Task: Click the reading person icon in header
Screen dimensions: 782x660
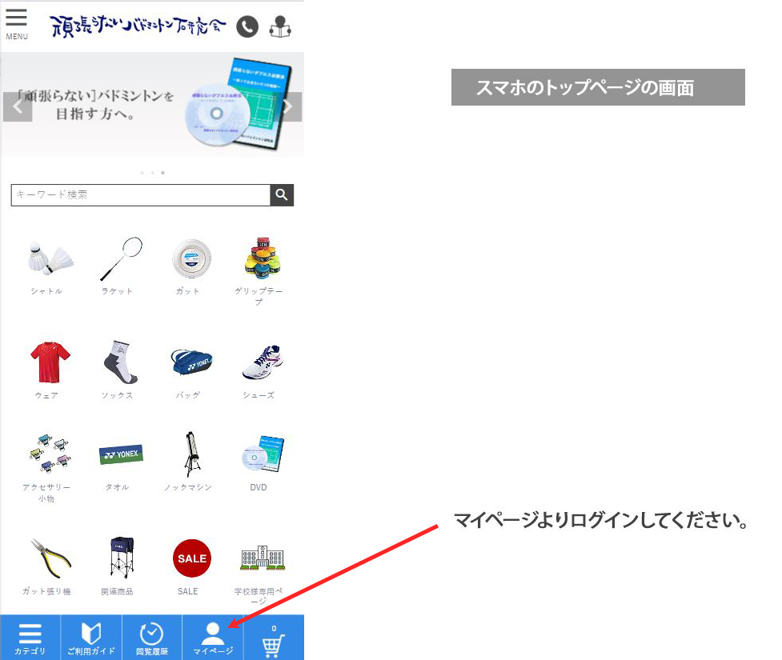Action: (280, 27)
